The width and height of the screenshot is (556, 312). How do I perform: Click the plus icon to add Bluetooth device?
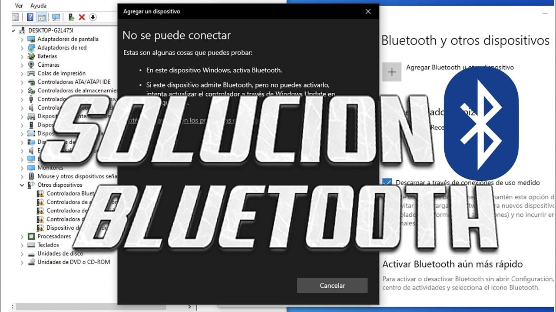pos(392,72)
